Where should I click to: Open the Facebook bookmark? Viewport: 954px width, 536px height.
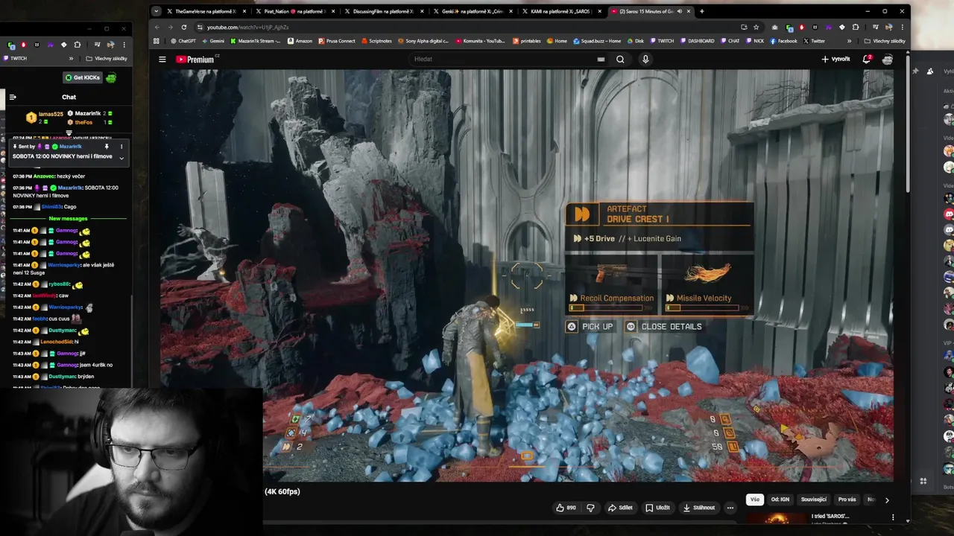[783, 41]
